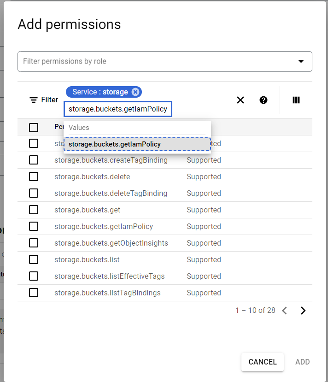The height and width of the screenshot is (382, 328).
Task: Clear the filter with the X icon
Action: [240, 100]
